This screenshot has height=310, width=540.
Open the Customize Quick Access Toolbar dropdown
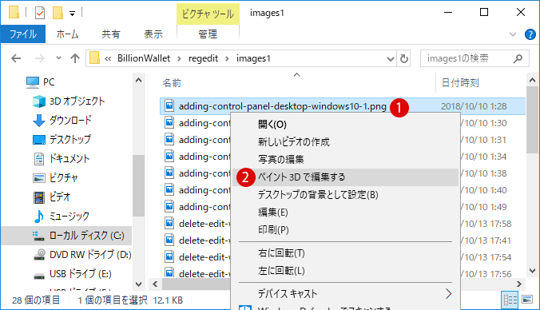click(x=73, y=14)
